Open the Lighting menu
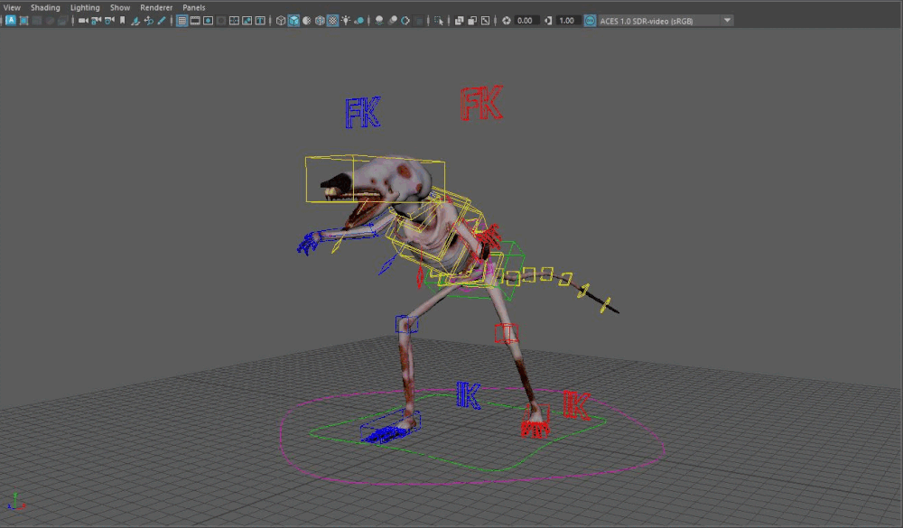 [85, 7]
